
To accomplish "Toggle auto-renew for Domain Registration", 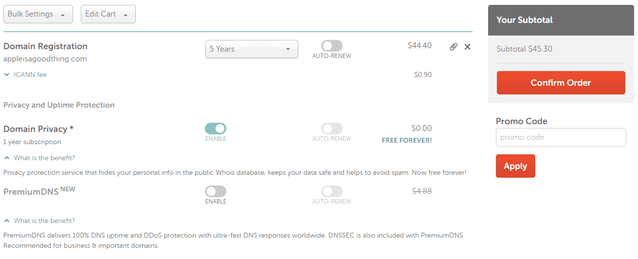I will (332, 46).
